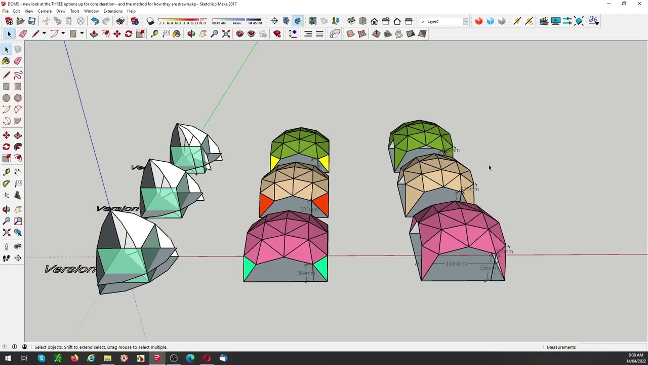Viewport: 648px width, 365px height.
Task: Click the Undo arrow
Action: coord(95,21)
